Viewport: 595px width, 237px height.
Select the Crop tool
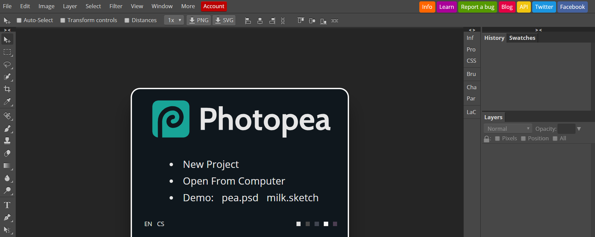[x=7, y=89]
